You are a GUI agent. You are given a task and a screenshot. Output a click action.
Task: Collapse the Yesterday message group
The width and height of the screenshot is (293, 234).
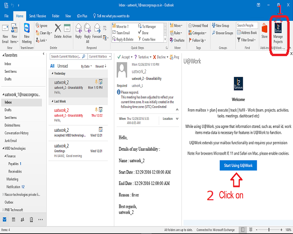52,73
